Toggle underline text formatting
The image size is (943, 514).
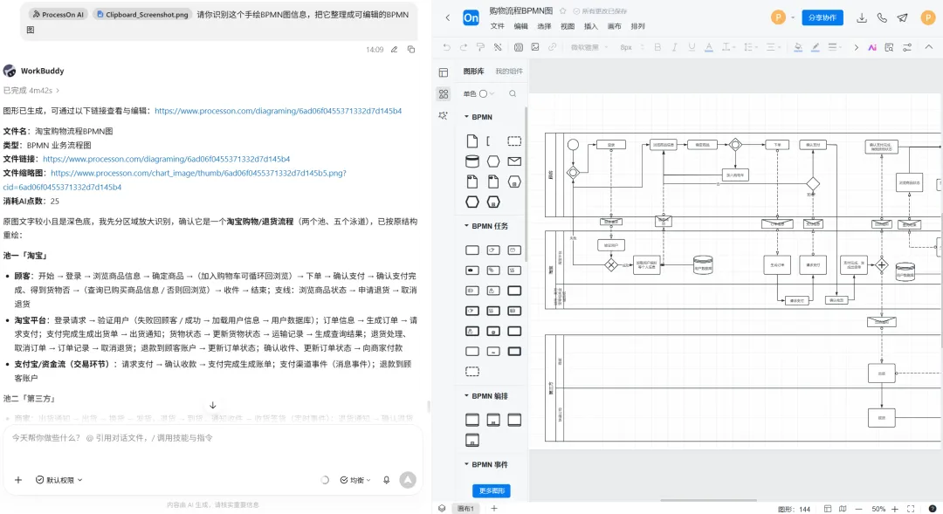click(x=692, y=47)
